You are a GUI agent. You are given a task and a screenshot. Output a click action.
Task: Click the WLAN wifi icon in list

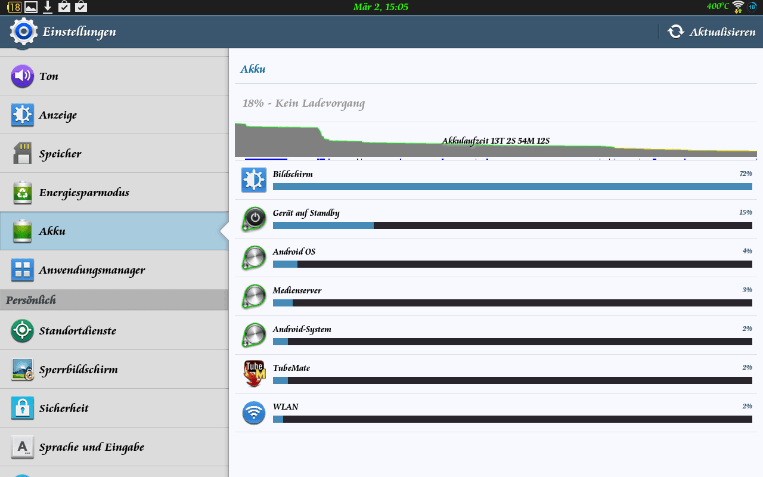coord(253,412)
